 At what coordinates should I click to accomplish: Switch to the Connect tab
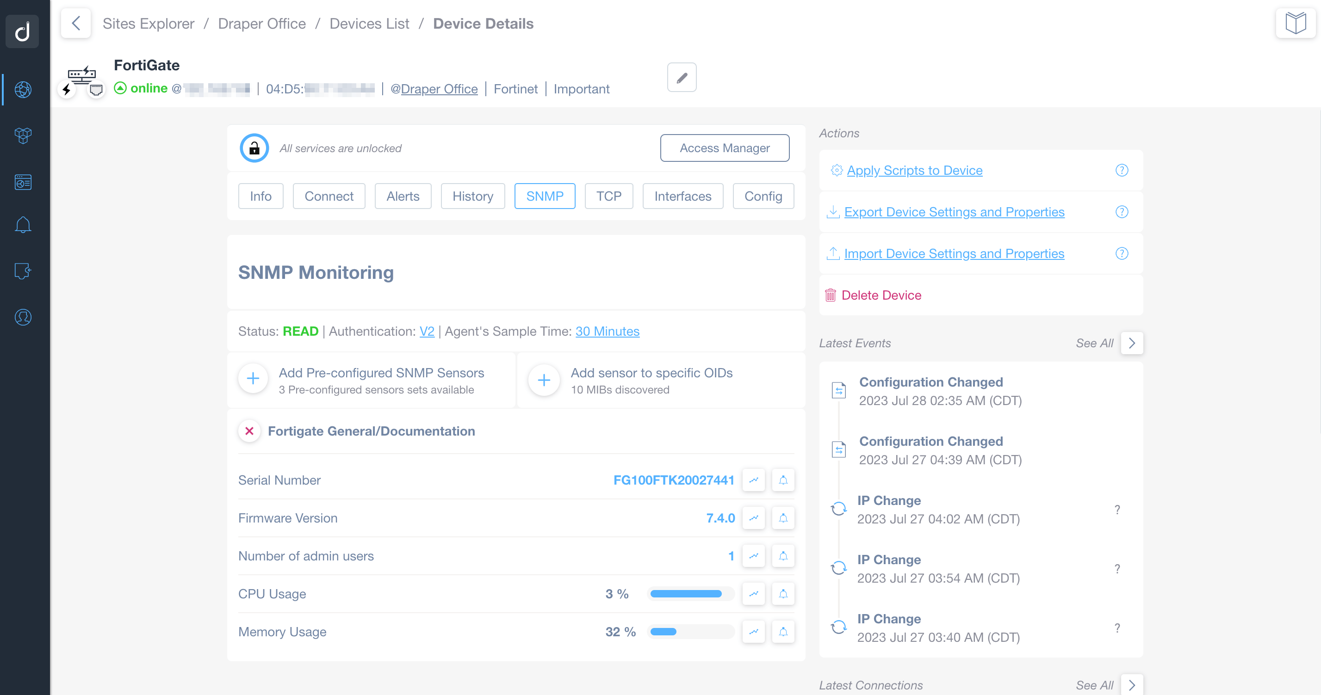point(329,197)
